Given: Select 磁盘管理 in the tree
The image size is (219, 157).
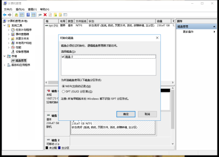Looking at the screenshot, I should coord(21,60).
